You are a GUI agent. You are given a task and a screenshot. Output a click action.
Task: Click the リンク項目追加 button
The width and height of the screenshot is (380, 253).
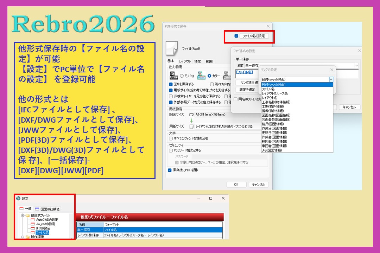[x=248, y=83]
